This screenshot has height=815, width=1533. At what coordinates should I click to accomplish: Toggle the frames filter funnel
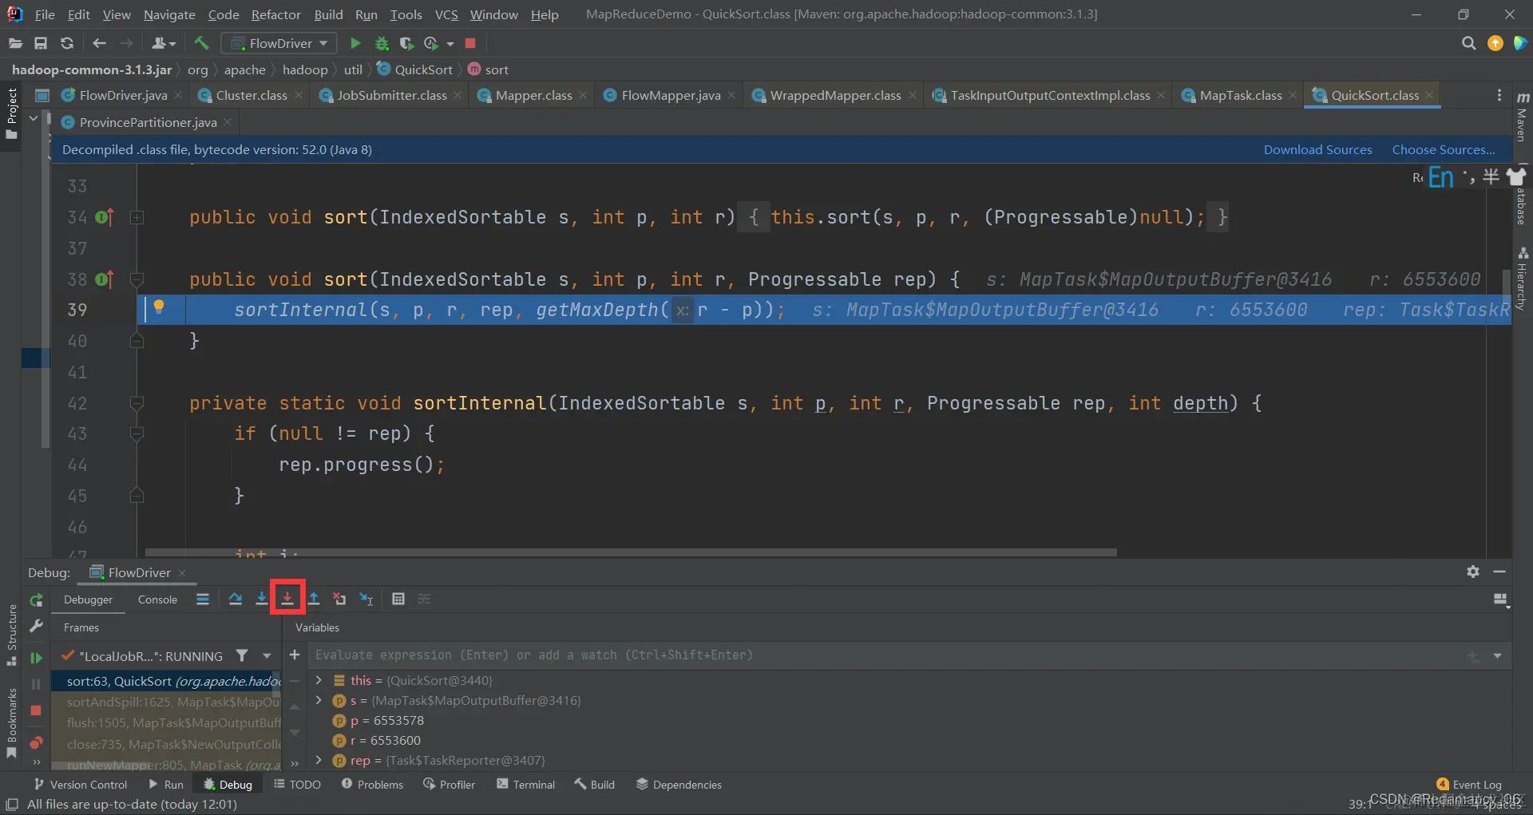click(x=242, y=656)
